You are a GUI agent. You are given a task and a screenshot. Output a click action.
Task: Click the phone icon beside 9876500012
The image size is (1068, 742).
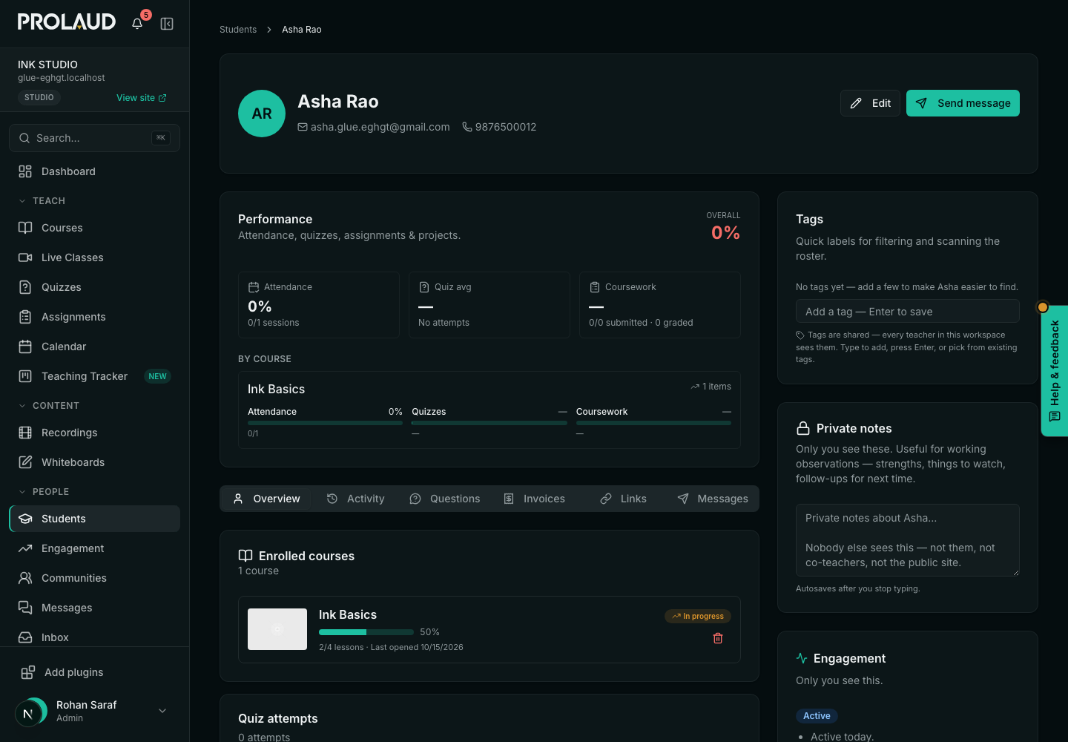pos(467,127)
